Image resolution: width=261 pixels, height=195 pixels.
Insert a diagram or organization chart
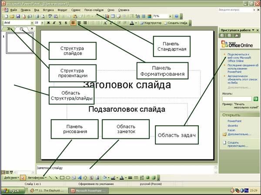pos(85,178)
